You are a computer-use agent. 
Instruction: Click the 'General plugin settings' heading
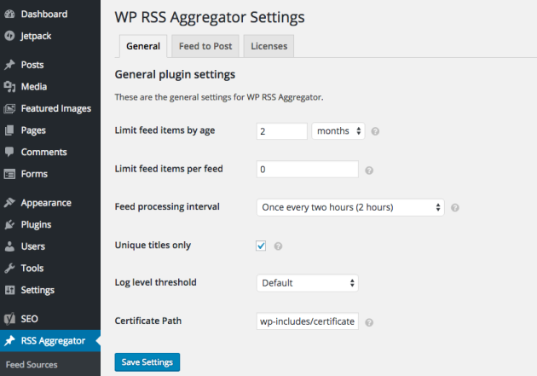click(x=175, y=74)
